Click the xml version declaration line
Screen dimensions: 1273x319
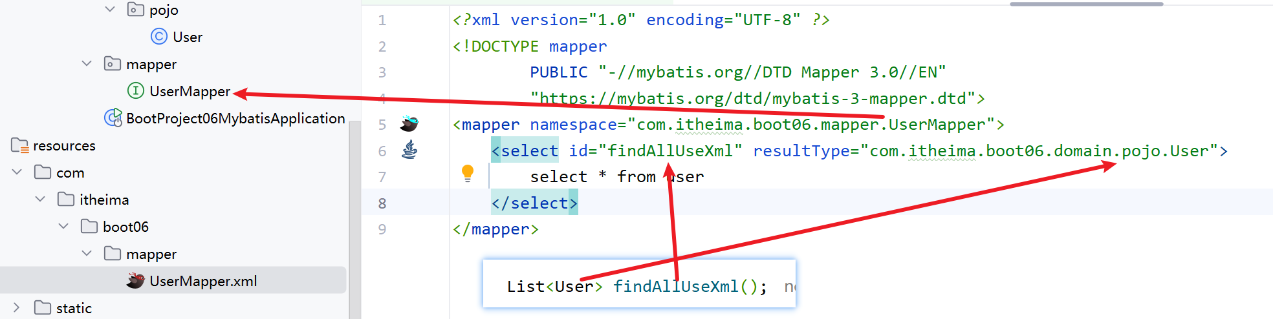coord(641,20)
